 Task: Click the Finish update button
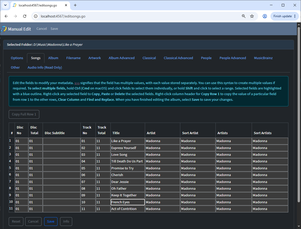[x=282, y=16]
